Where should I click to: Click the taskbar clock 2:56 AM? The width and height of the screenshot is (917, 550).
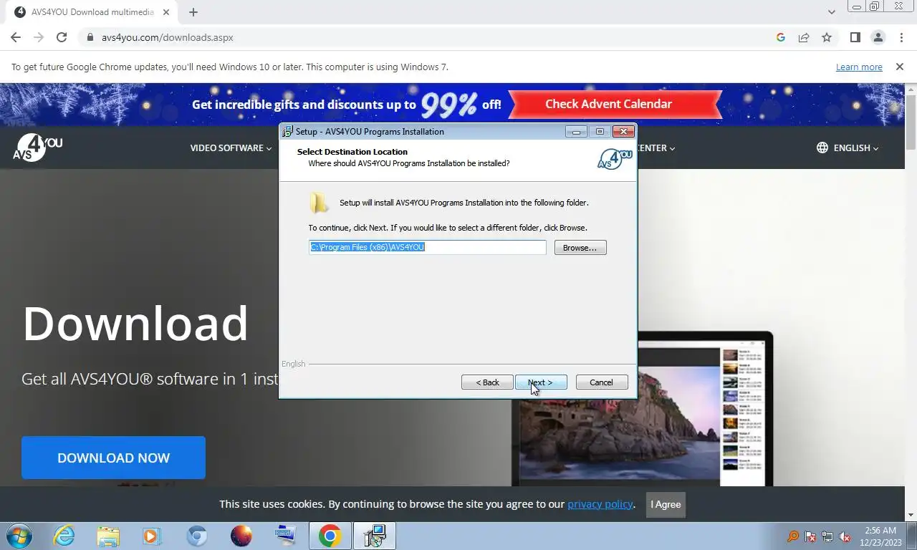880,531
